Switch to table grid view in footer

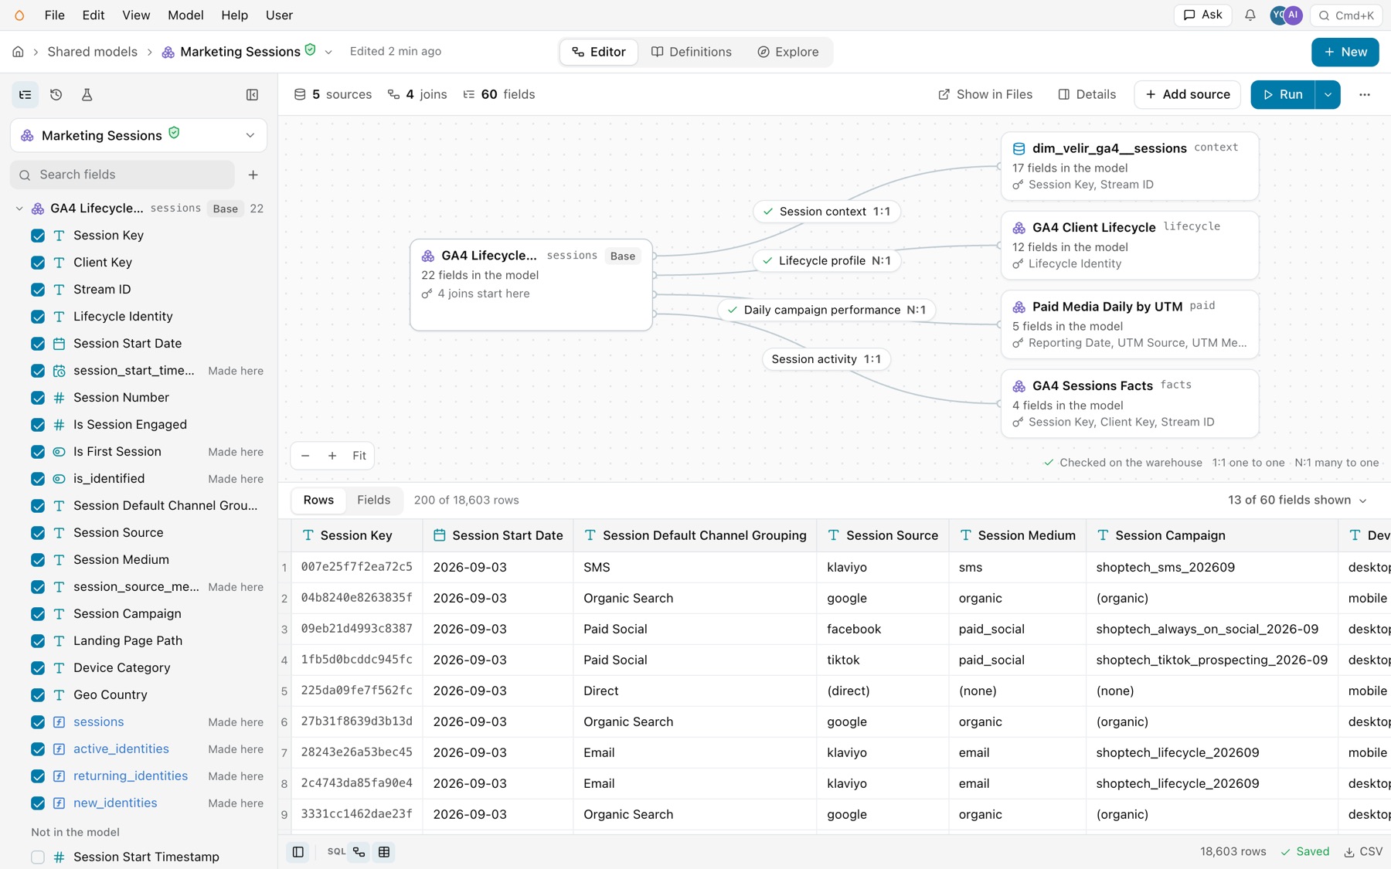pyautogui.click(x=384, y=852)
